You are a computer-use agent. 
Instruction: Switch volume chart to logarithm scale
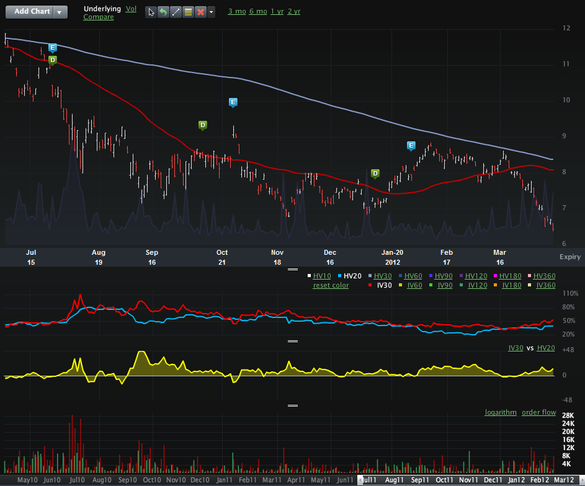coord(501,412)
